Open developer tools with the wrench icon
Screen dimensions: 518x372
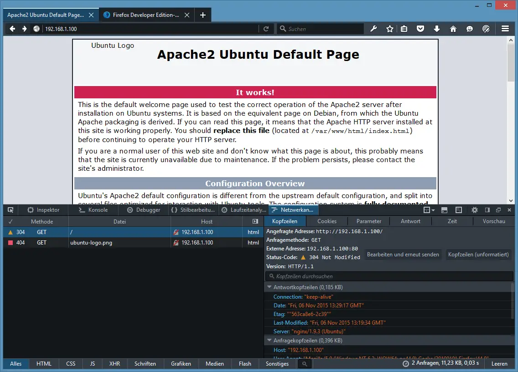click(373, 29)
